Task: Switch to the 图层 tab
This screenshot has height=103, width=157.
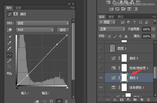Action: click(102, 17)
